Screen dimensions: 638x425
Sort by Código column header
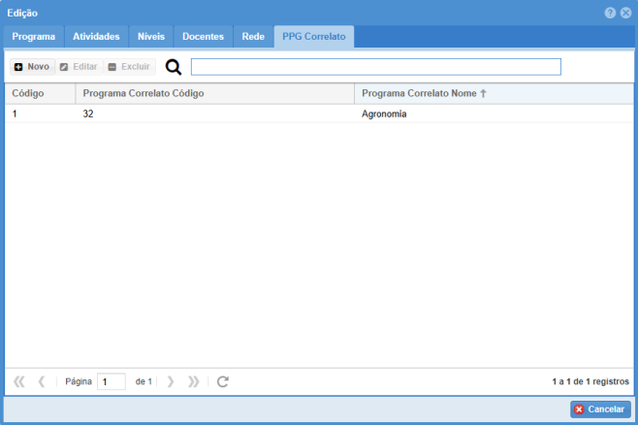(x=40, y=93)
